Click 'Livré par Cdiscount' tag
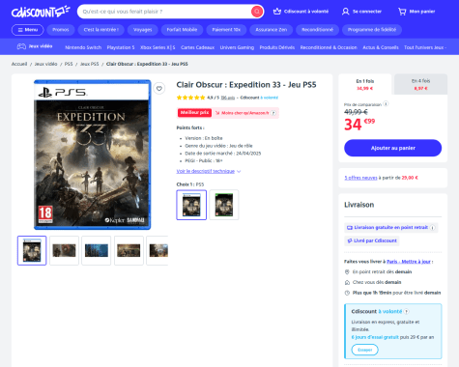This screenshot has width=459, height=367. (372, 240)
